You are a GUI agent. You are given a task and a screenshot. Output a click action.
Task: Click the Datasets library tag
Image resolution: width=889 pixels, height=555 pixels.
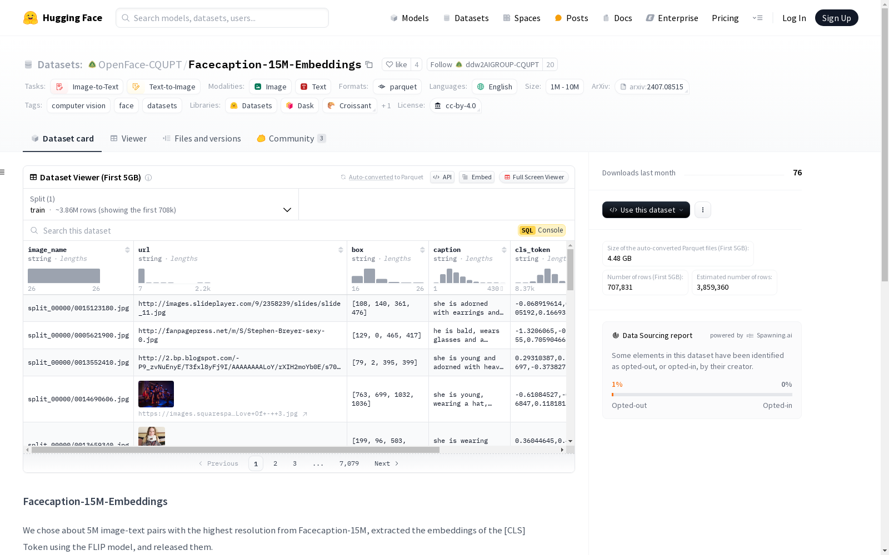[251, 105]
